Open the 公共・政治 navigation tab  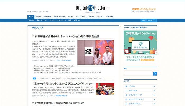coord(47,17)
